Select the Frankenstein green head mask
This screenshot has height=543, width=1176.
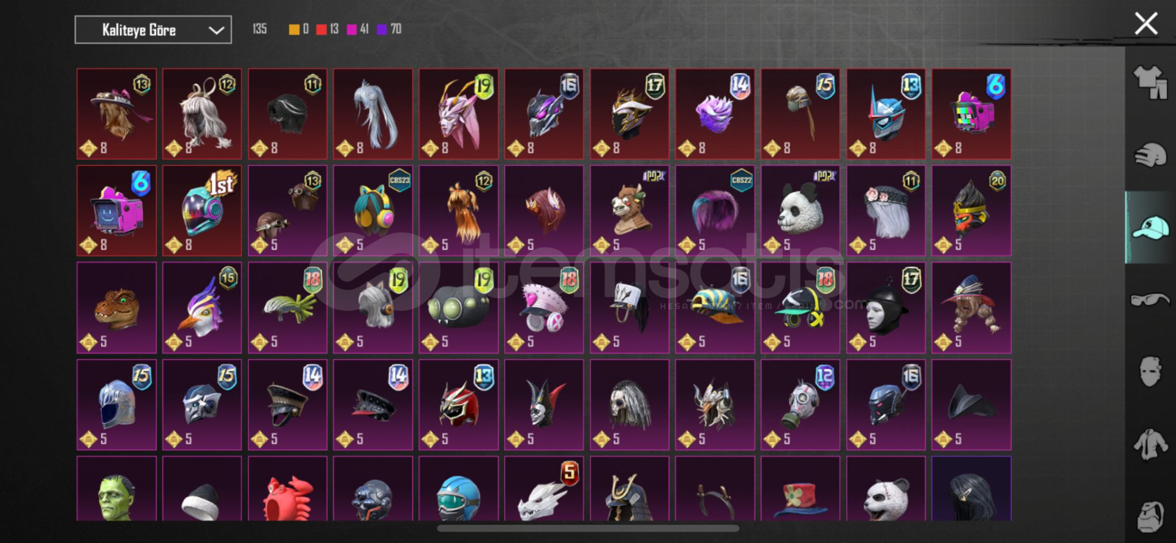(116, 489)
